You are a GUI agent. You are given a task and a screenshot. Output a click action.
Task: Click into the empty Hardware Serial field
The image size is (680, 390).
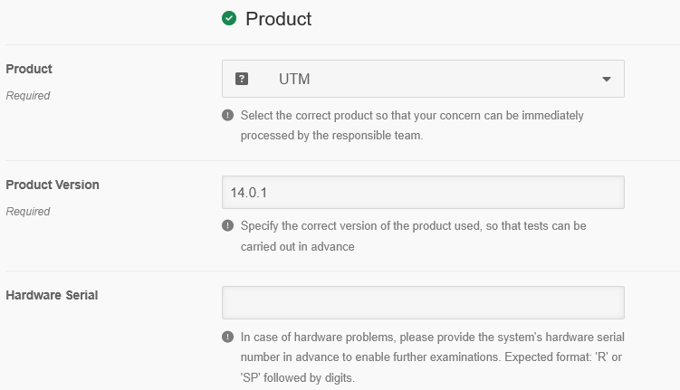[x=423, y=302]
